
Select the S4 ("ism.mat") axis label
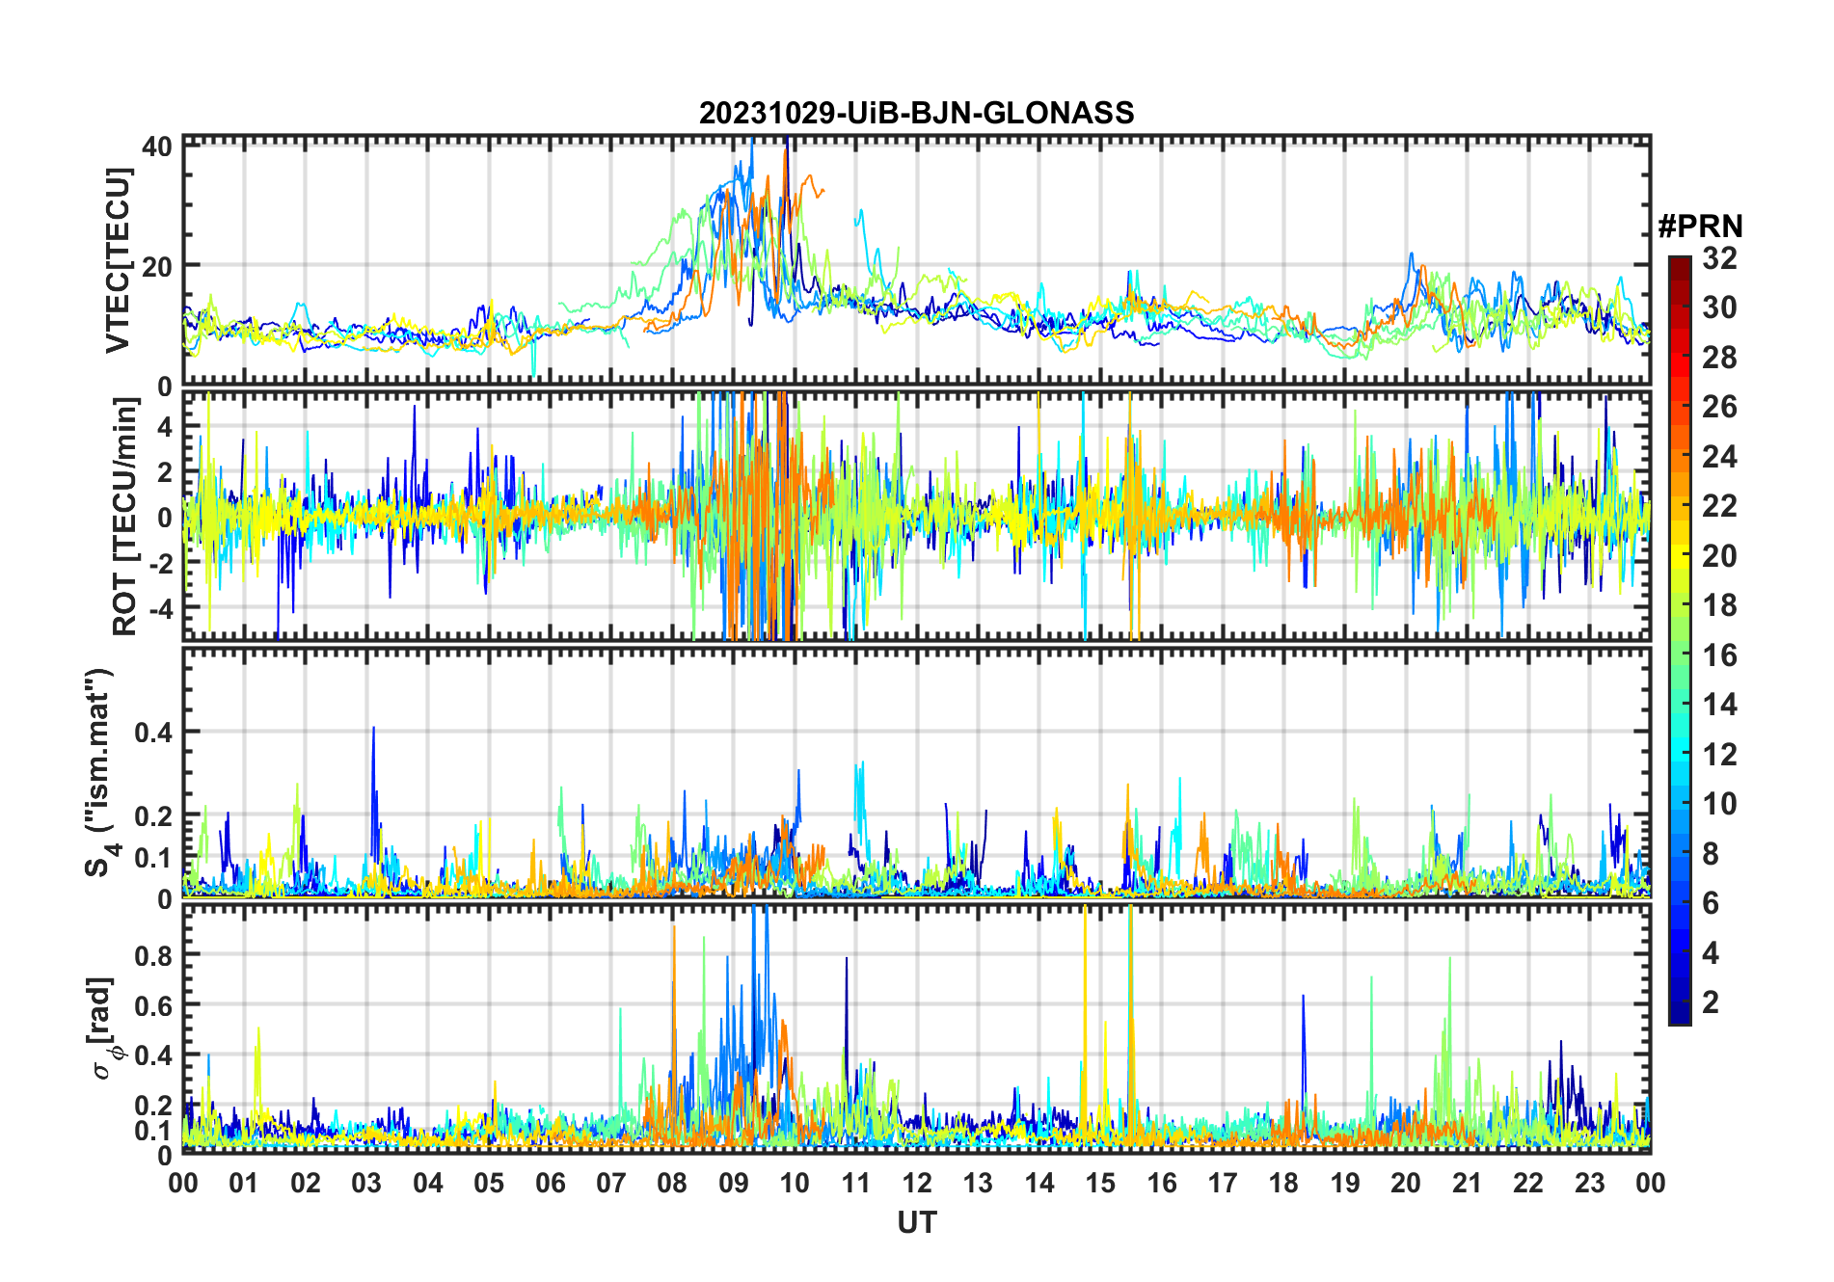[100, 772]
